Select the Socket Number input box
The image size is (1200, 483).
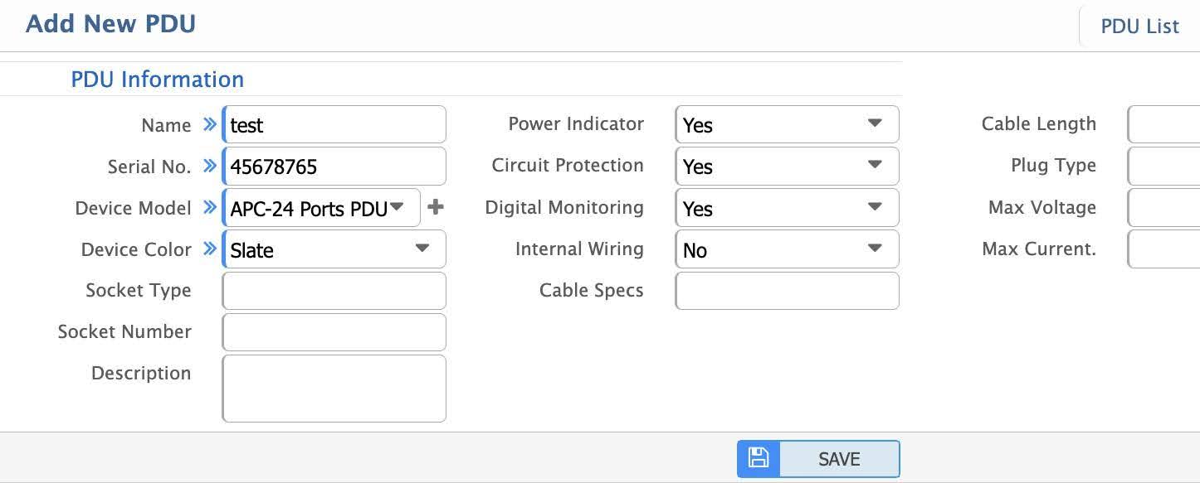pos(334,332)
